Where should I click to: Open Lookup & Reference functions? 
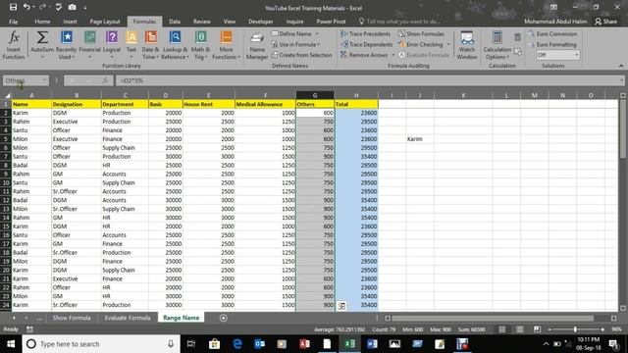point(175,46)
